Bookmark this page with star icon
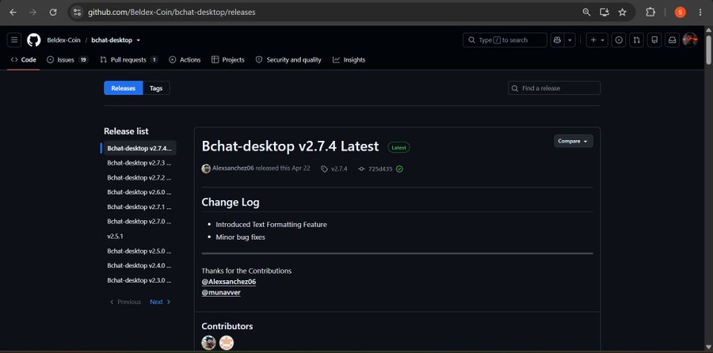This screenshot has height=353, width=713. [623, 12]
